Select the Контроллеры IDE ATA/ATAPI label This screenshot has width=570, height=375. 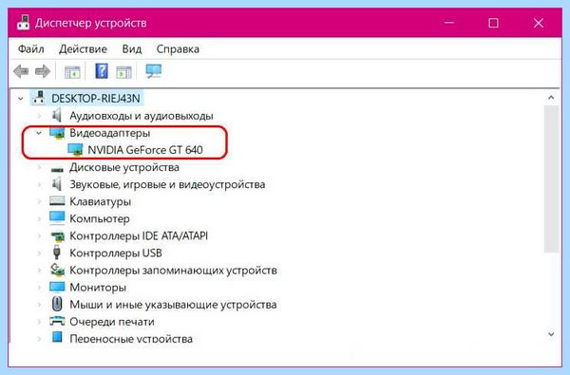coord(139,235)
